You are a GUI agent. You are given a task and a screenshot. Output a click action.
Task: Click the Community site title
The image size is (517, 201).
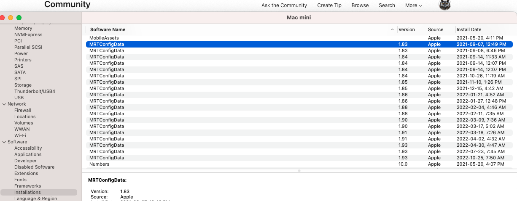(67, 5)
